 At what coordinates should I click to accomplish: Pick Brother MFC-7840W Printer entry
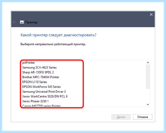point(41,77)
